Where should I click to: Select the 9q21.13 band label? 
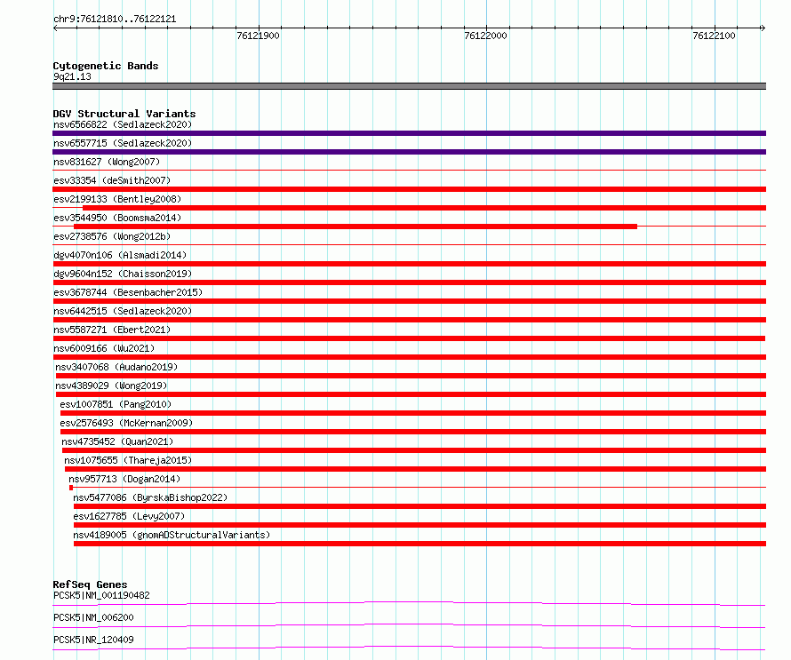(x=72, y=76)
